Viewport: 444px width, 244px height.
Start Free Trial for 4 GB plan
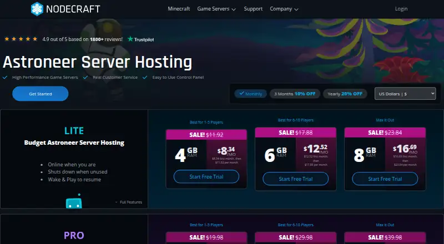(206, 177)
